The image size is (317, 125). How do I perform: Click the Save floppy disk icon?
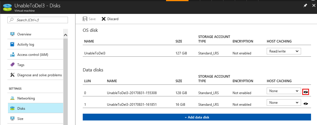click(85, 19)
